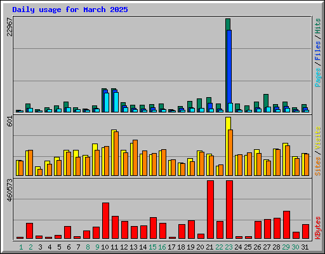Click the day label 17 on x-axis

[171, 247]
